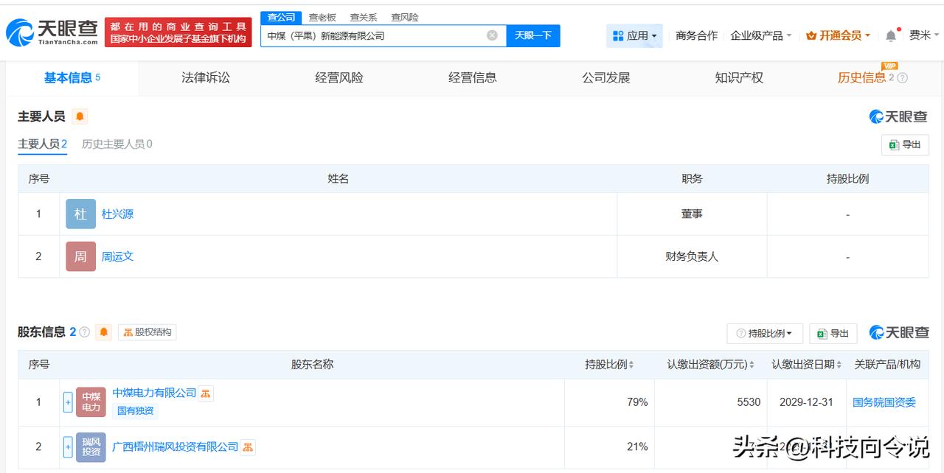944x473 pixels.
Task: Click the 财务负责人 position cell
Action: [692, 256]
